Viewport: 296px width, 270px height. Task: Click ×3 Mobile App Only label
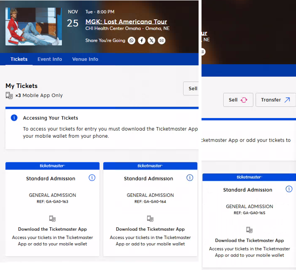point(39,95)
